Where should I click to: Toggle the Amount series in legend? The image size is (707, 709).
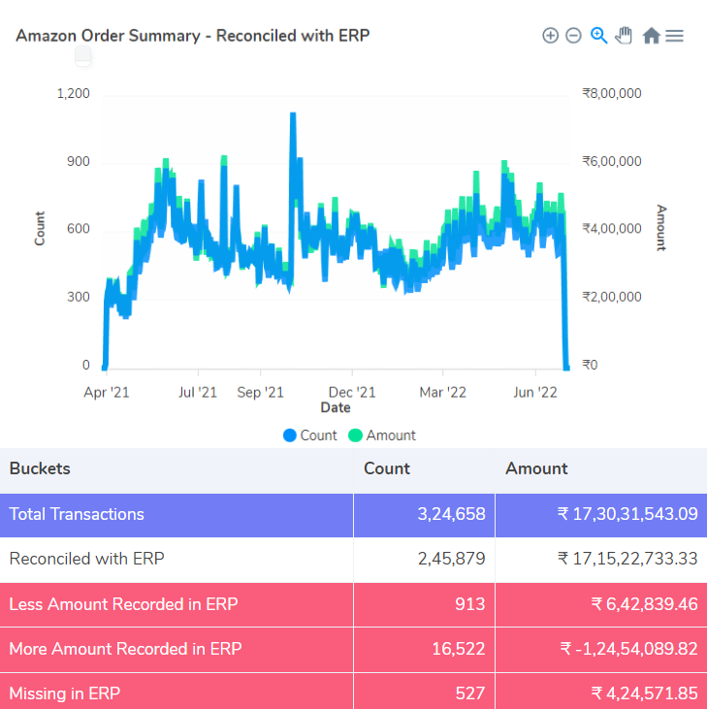tap(382, 435)
